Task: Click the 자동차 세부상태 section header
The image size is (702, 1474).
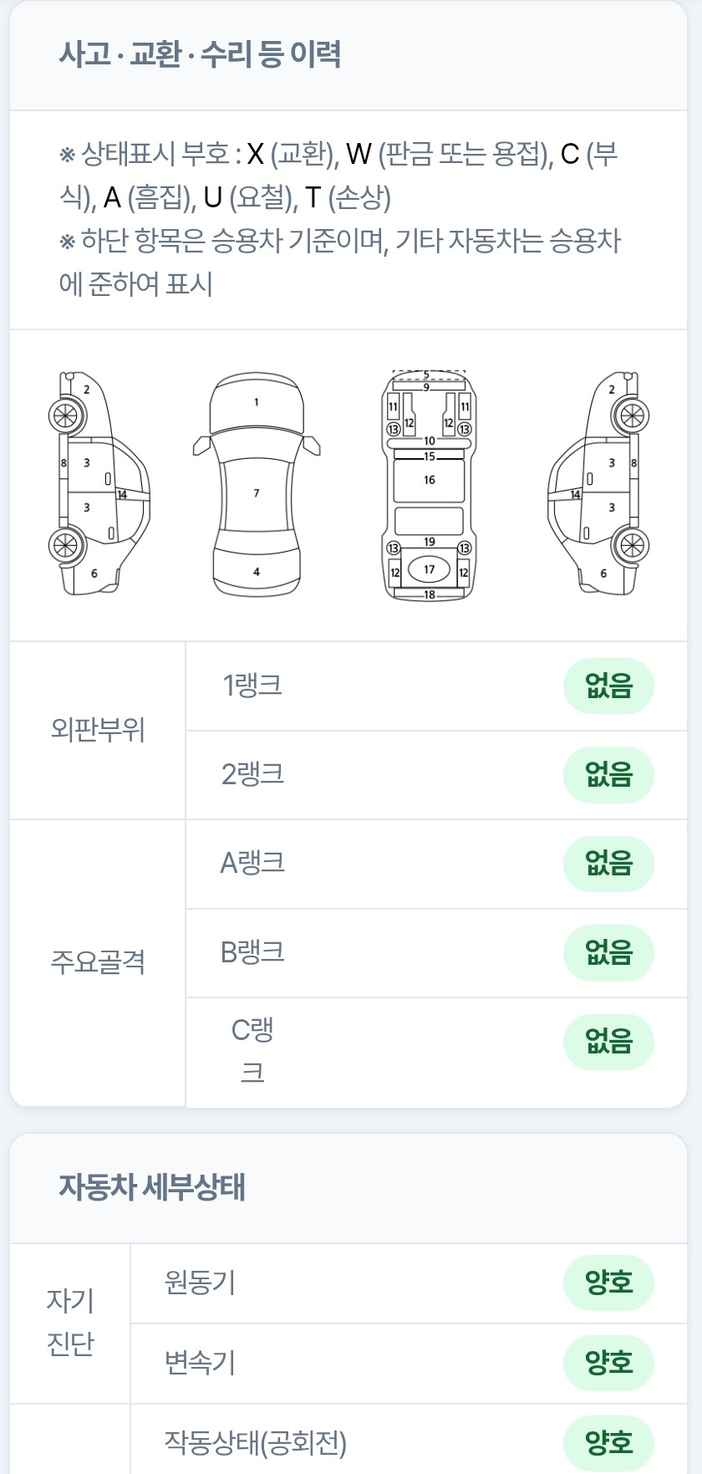Action: click(151, 1187)
